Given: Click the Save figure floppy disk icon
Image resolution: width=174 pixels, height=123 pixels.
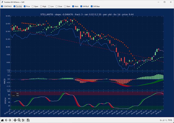Looking at the screenshot, I should (x=28, y=120).
